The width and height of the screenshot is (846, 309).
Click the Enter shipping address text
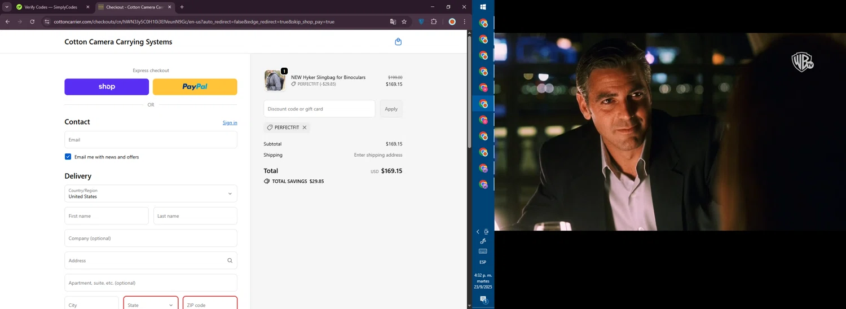tap(378, 155)
